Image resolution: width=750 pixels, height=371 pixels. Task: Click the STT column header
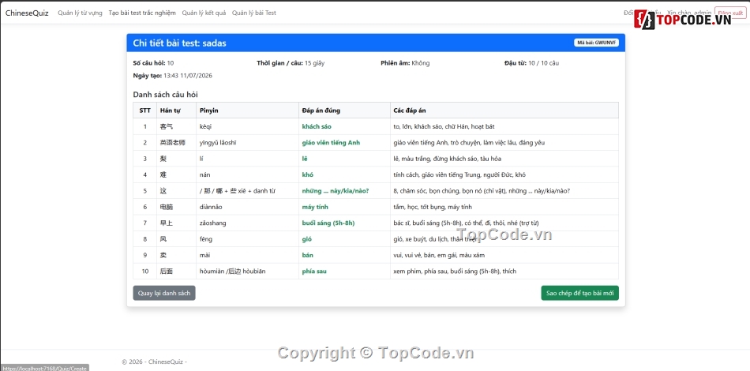[145, 111]
